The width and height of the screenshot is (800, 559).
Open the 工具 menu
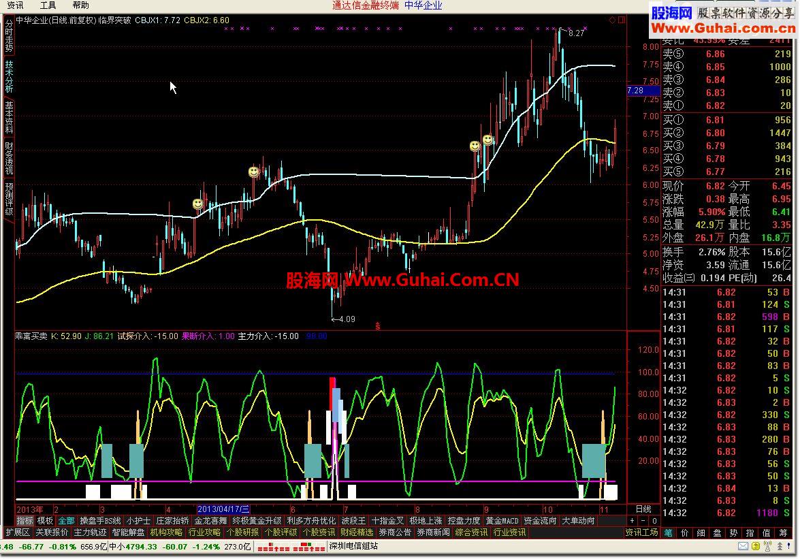tap(48, 5)
